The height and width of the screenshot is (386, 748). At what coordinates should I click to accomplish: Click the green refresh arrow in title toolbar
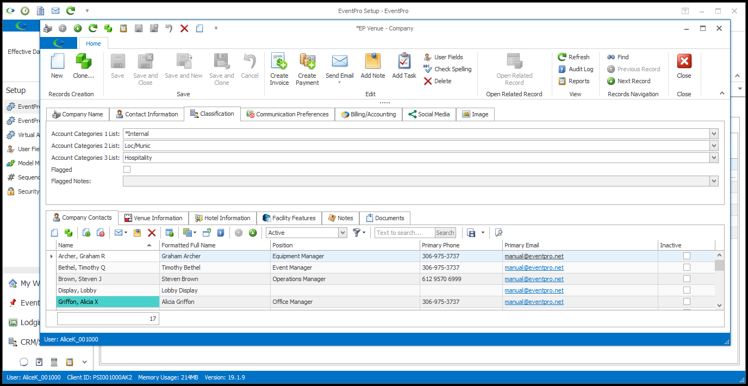(x=93, y=28)
